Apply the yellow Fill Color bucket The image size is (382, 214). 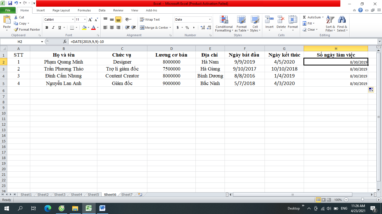coord(84,28)
